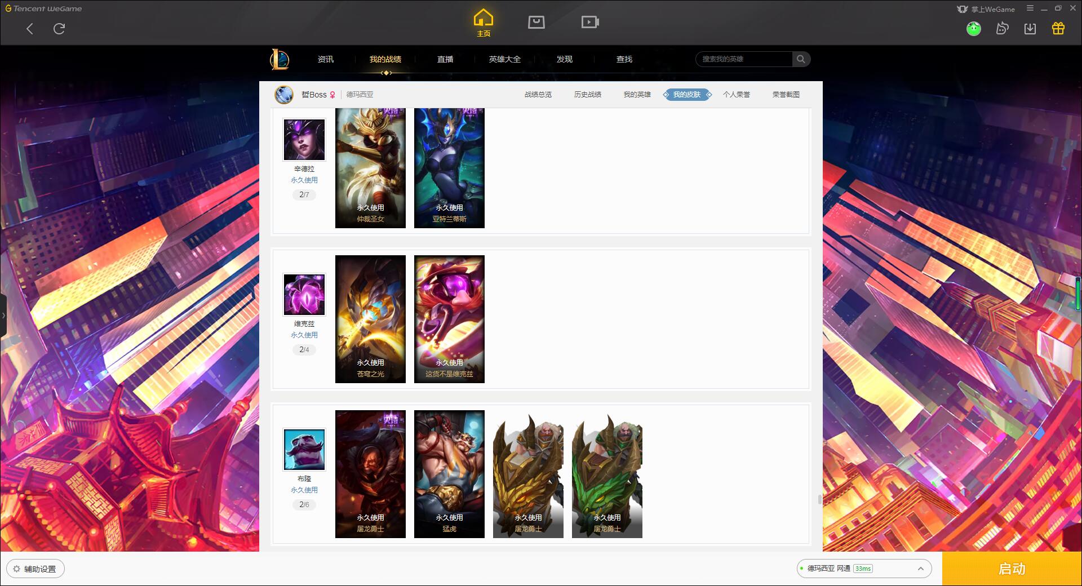The image size is (1082, 586).
Task: Select the 战绩总览 sub-tab
Action: [x=538, y=95]
